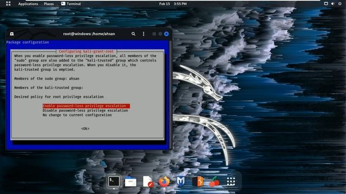346x194 pixels.
Task: Launch Burp Suite from the dock
Action: pyautogui.click(x=197, y=182)
